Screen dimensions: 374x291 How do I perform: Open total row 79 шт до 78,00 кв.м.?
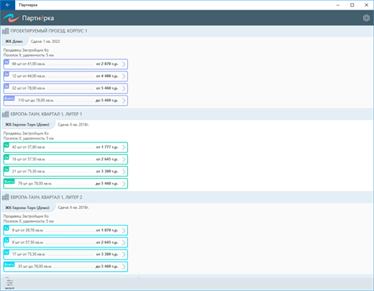[x=66, y=184]
